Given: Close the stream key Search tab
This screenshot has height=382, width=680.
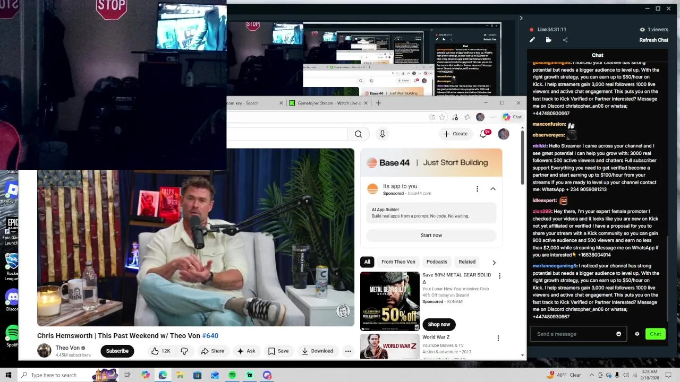Looking at the screenshot, I should 281,103.
